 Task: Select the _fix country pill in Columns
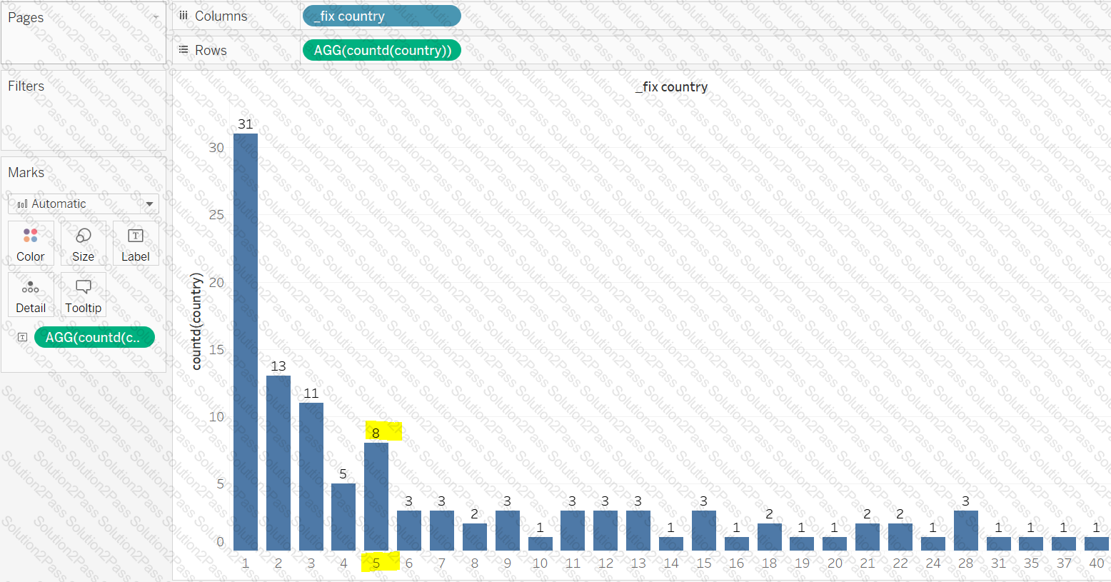click(381, 16)
